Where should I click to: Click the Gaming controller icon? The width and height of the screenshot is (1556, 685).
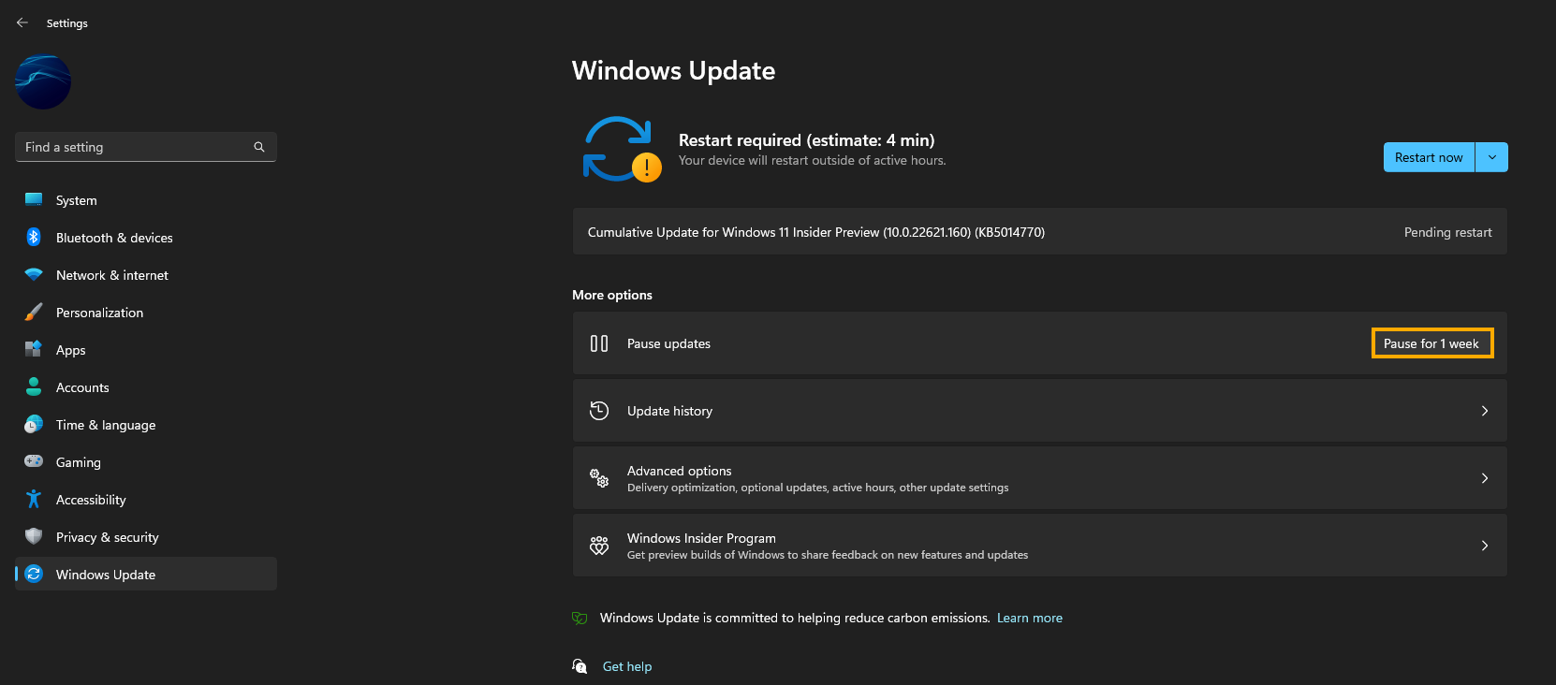pyautogui.click(x=34, y=461)
